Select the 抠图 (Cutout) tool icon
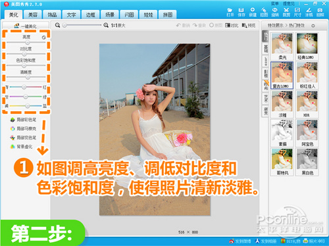The image size is (329, 246). pos(264,12)
